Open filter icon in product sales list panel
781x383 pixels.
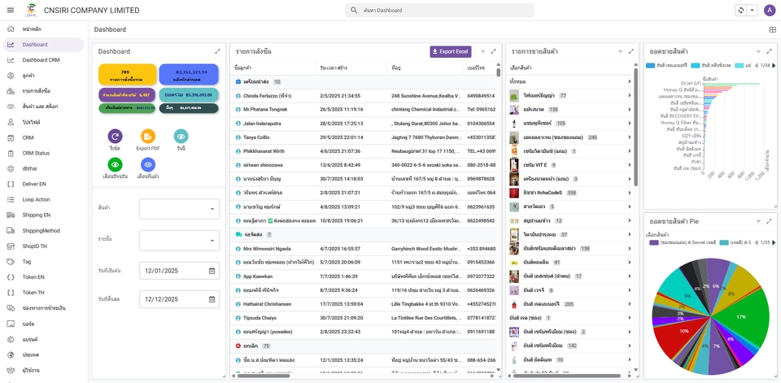[x=620, y=51]
